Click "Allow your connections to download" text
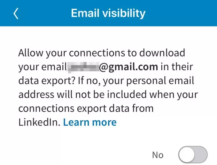 pyautogui.click(x=101, y=53)
